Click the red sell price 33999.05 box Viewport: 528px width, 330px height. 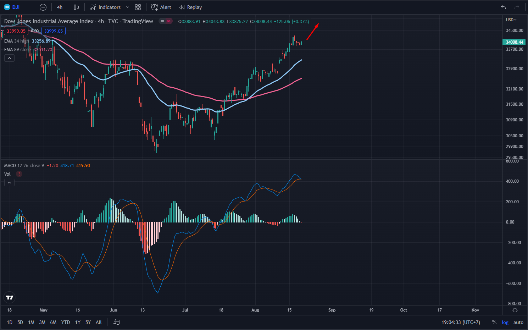click(16, 31)
